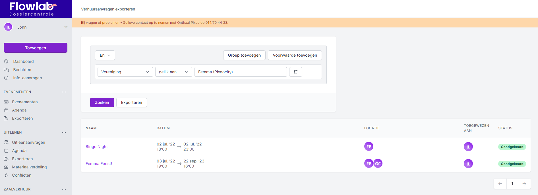Click the GC location avatar for Femma Feest!

(378, 164)
